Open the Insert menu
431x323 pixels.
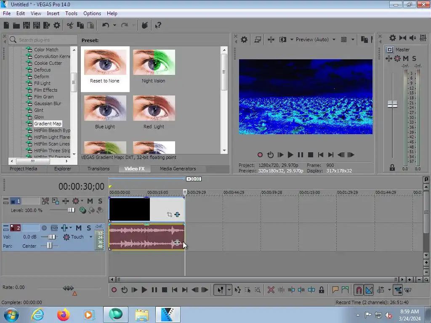(x=53, y=13)
